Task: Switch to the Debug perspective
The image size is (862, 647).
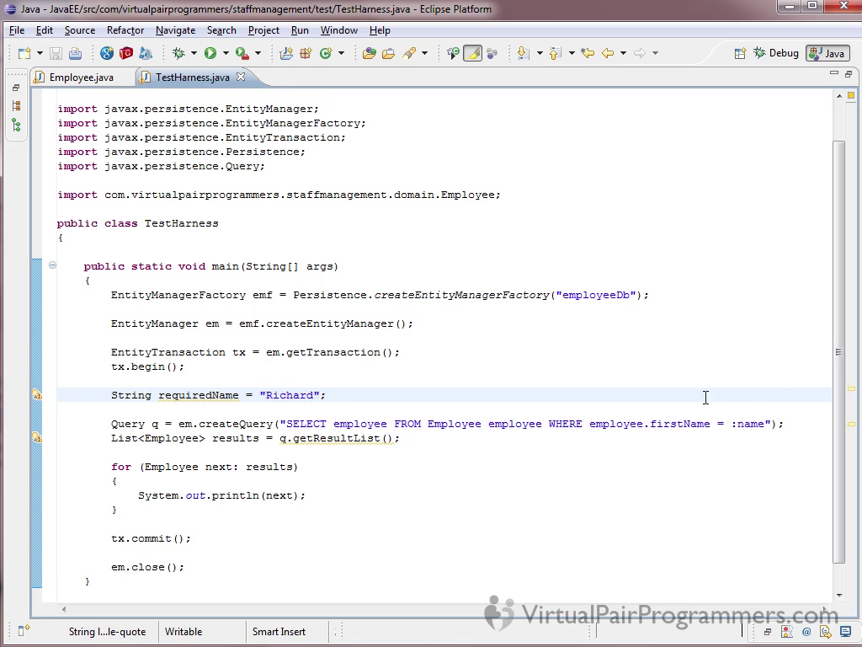Action: 775,53
